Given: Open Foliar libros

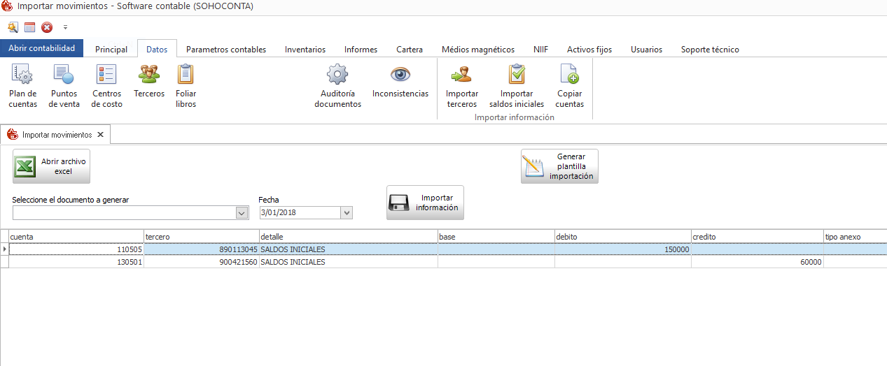Looking at the screenshot, I should coord(186,85).
